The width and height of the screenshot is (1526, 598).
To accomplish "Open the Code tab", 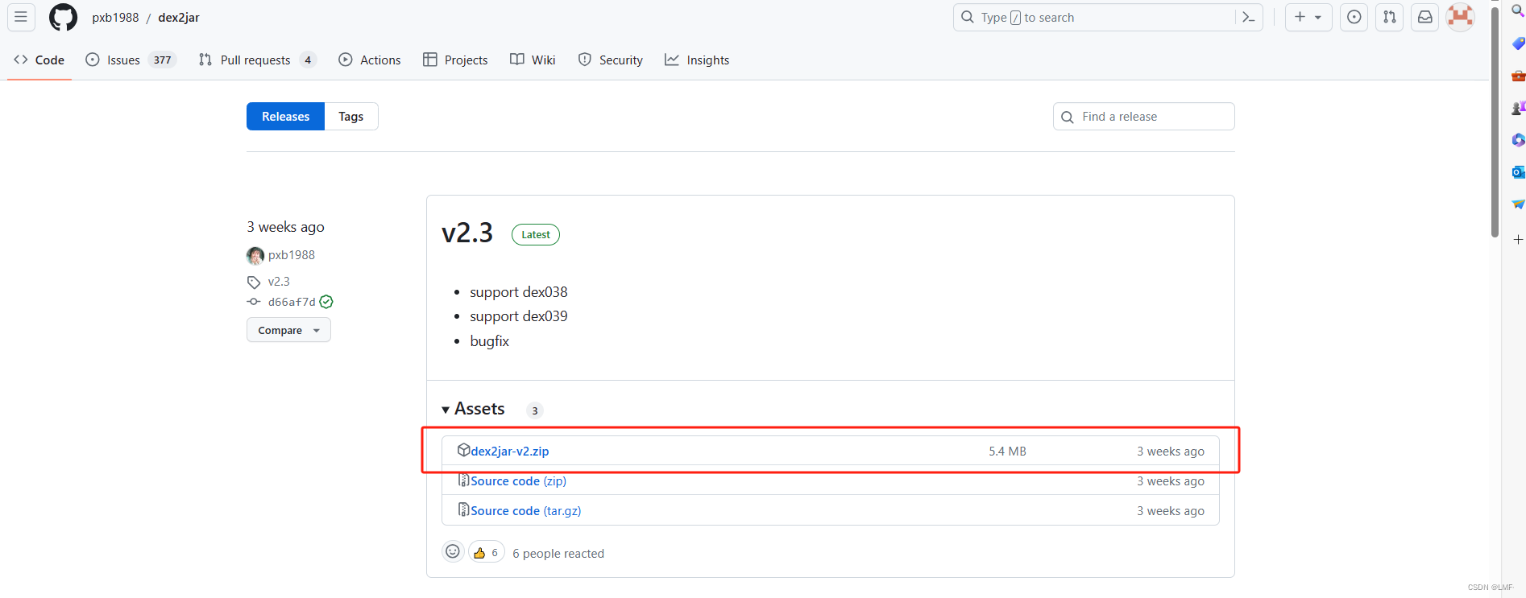I will [39, 60].
